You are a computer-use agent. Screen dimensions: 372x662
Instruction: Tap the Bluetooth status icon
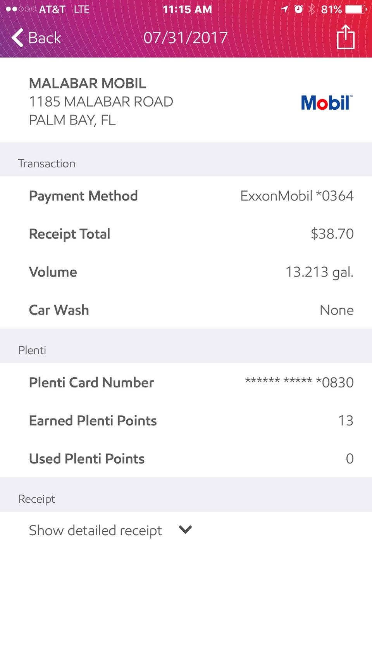[312, 9]
